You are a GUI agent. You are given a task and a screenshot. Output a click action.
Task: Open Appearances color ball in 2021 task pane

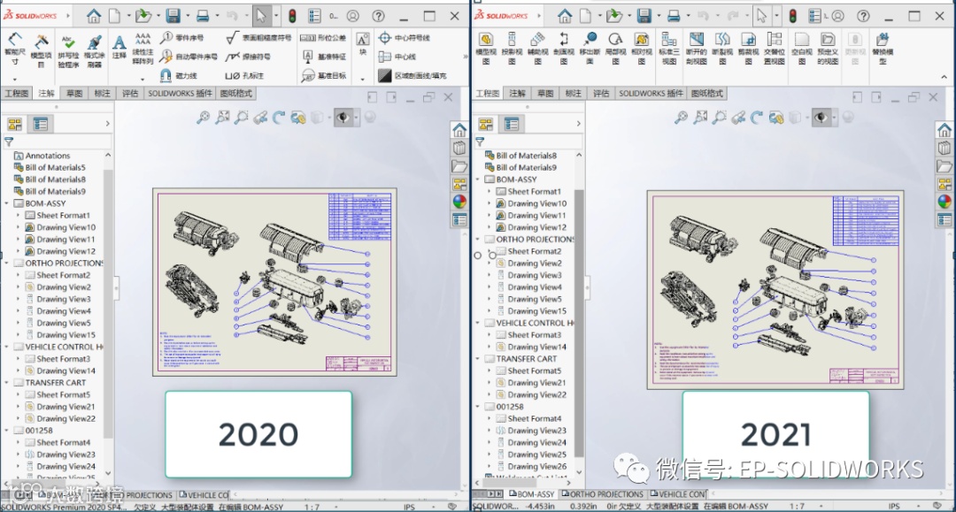[x=944, y=202]
